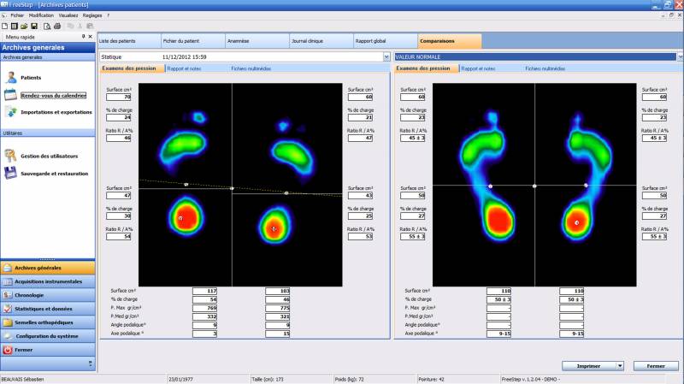Viewport: 684px width, 384px height.
Task: Click the Fermer button at bottom right
Action: coord(656,365)
